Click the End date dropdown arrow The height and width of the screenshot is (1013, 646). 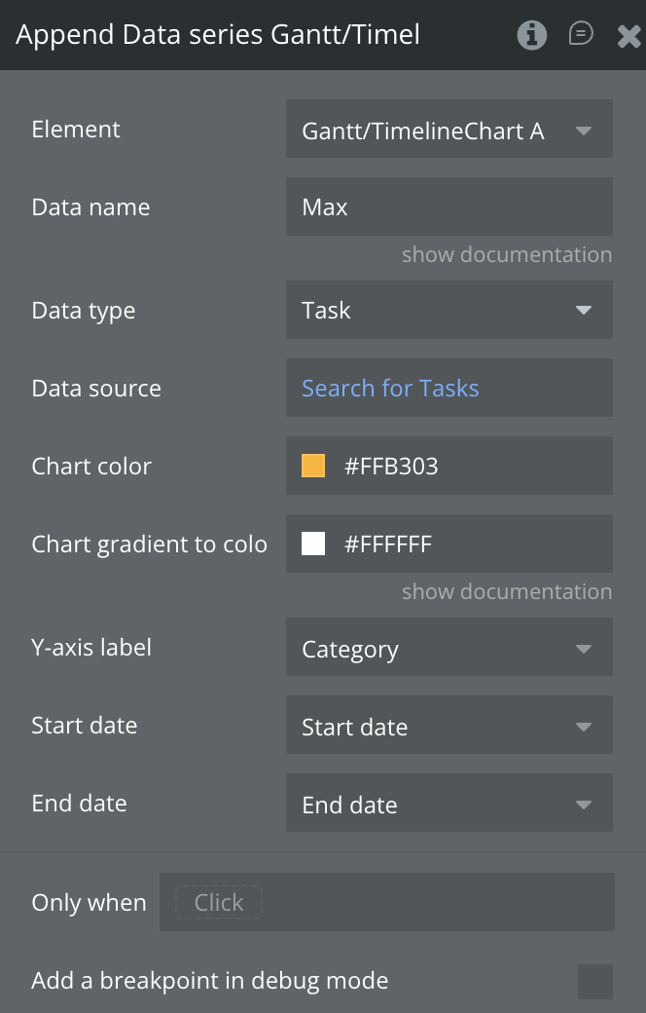[584, 805]
